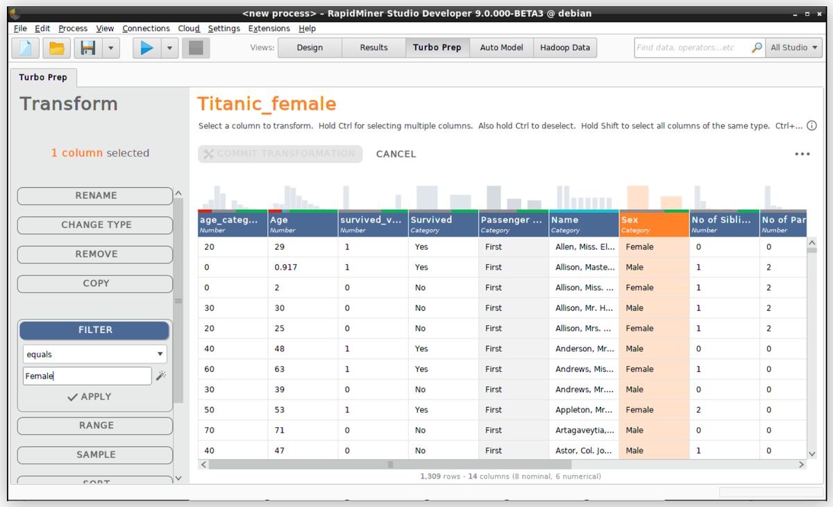Open the File menu
This screenshot has height=507, width=833.
click(20, 28)
